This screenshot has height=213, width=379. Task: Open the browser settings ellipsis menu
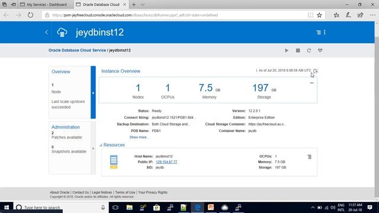pos(372,15)
